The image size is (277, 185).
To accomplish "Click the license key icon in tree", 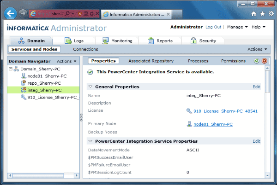I will click(24, 97).
